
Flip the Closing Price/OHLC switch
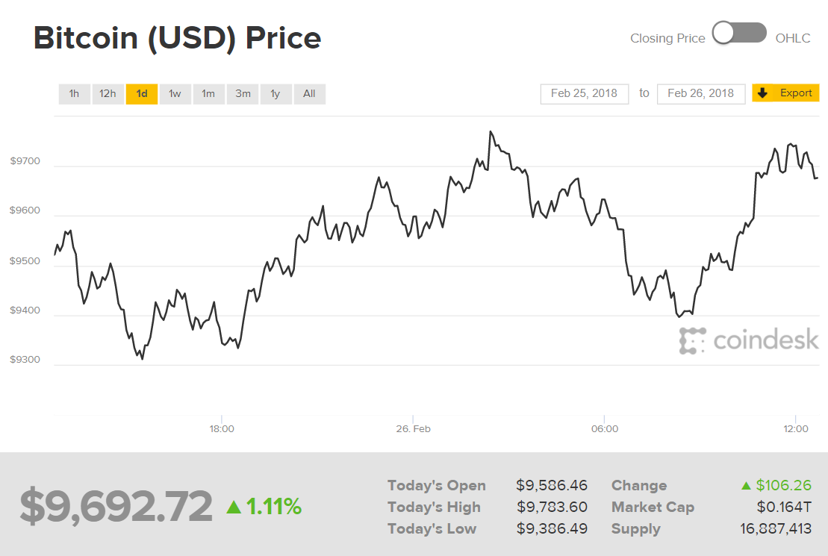coord(739,33)
